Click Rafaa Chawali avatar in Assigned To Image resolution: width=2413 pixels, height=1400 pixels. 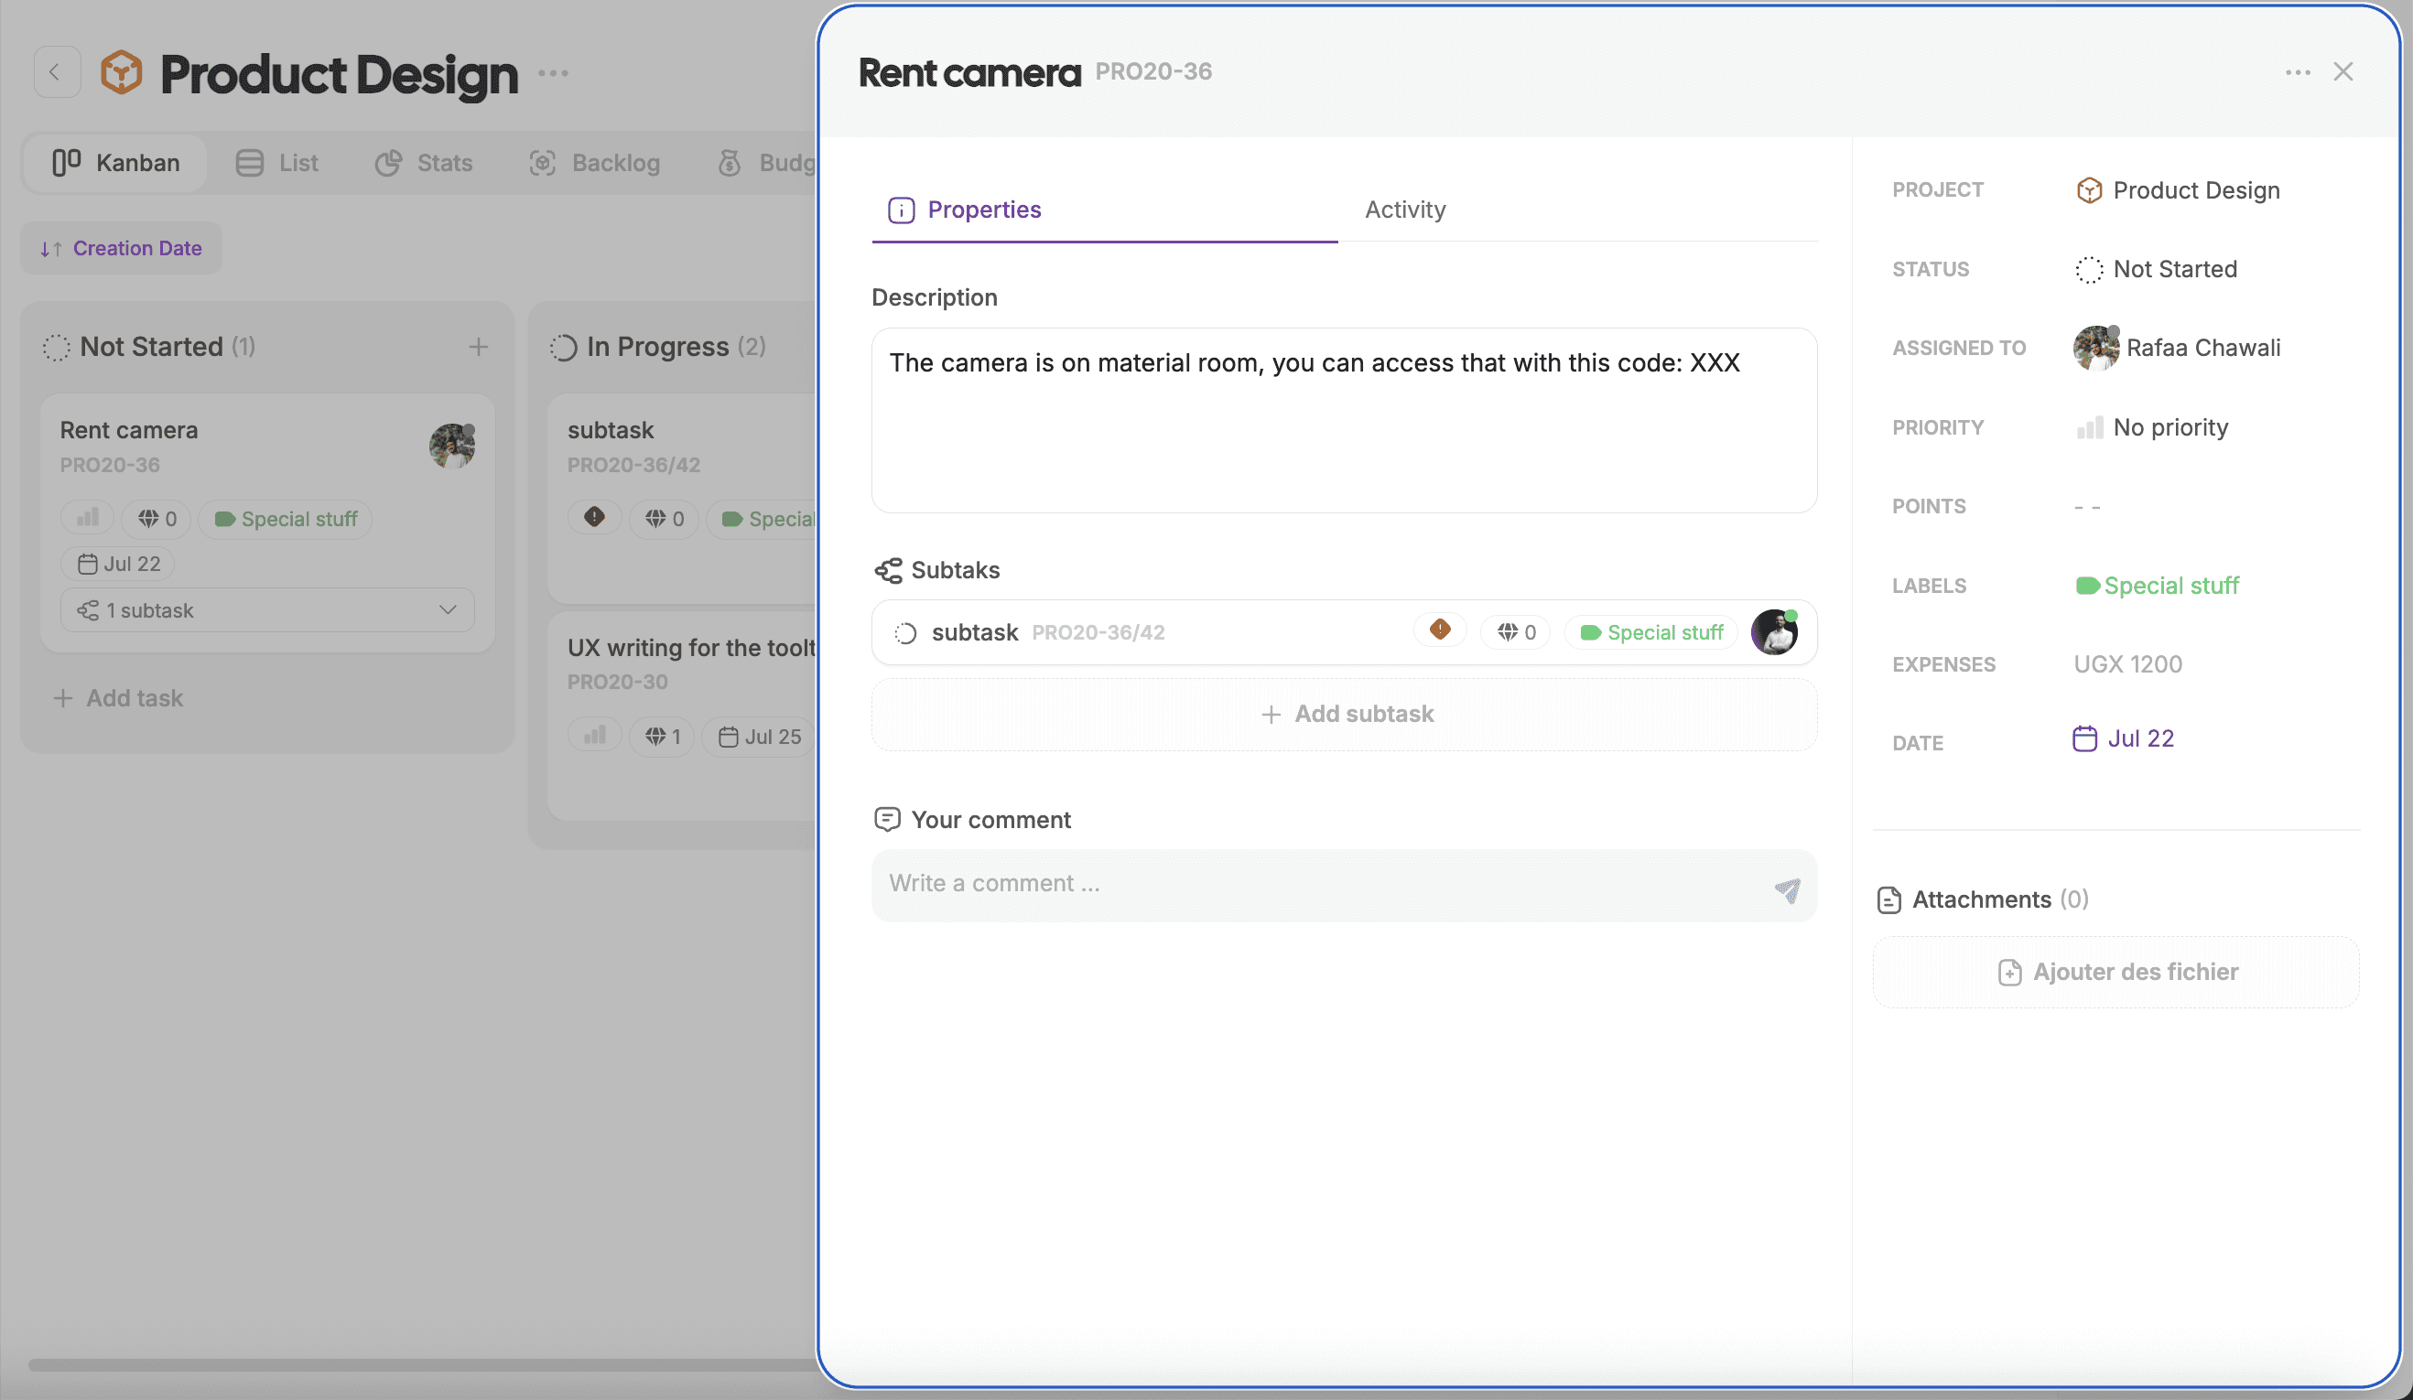pyautogui.click(x=2094, y=349)
